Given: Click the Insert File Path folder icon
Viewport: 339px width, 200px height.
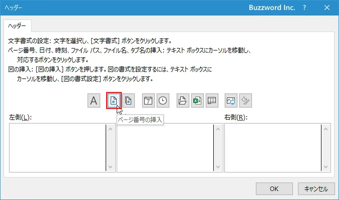Looking at the screenshot, I should [183, 100].
